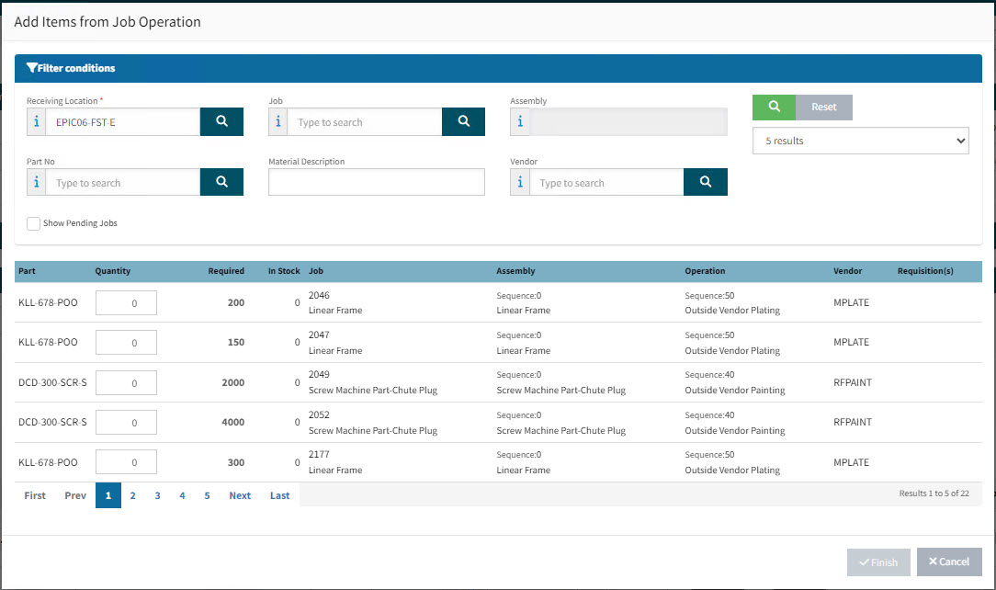Image resolution: width=996 pixels, height=590 pixels.
Task: Enable the Show Pending Jobs checkbox
Action: [34, 223]
